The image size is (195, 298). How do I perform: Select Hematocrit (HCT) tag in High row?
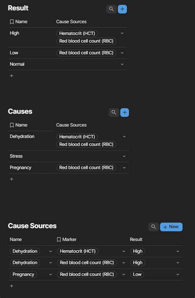[x=77, y=33]
